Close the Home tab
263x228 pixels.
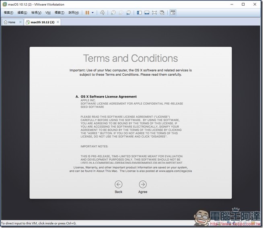click(20, 22)
